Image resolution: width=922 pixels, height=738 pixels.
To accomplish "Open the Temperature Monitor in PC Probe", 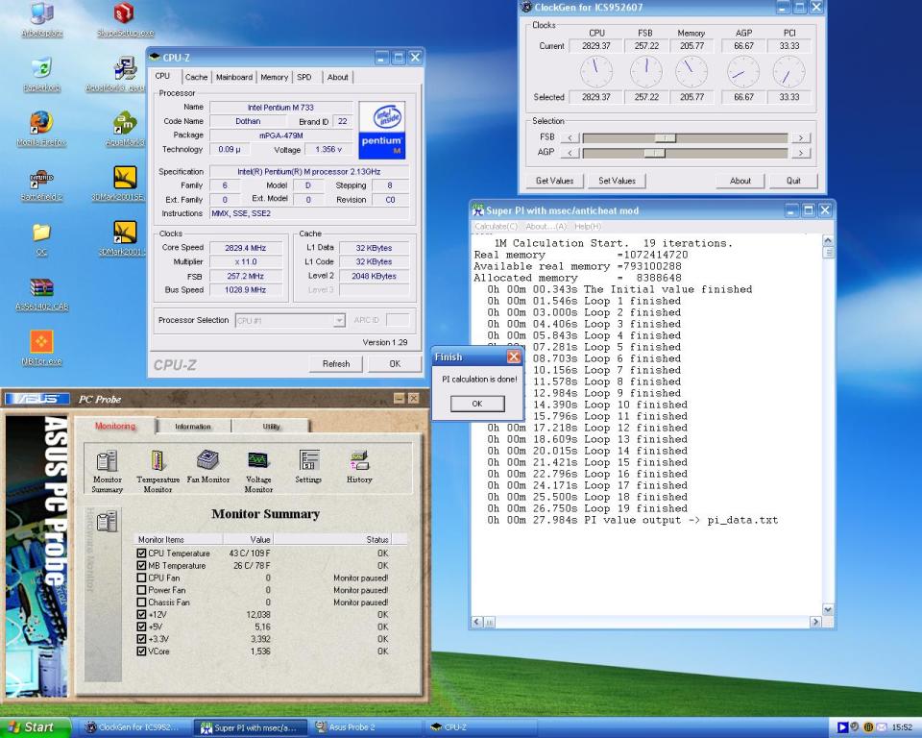I will click(158, 461).
